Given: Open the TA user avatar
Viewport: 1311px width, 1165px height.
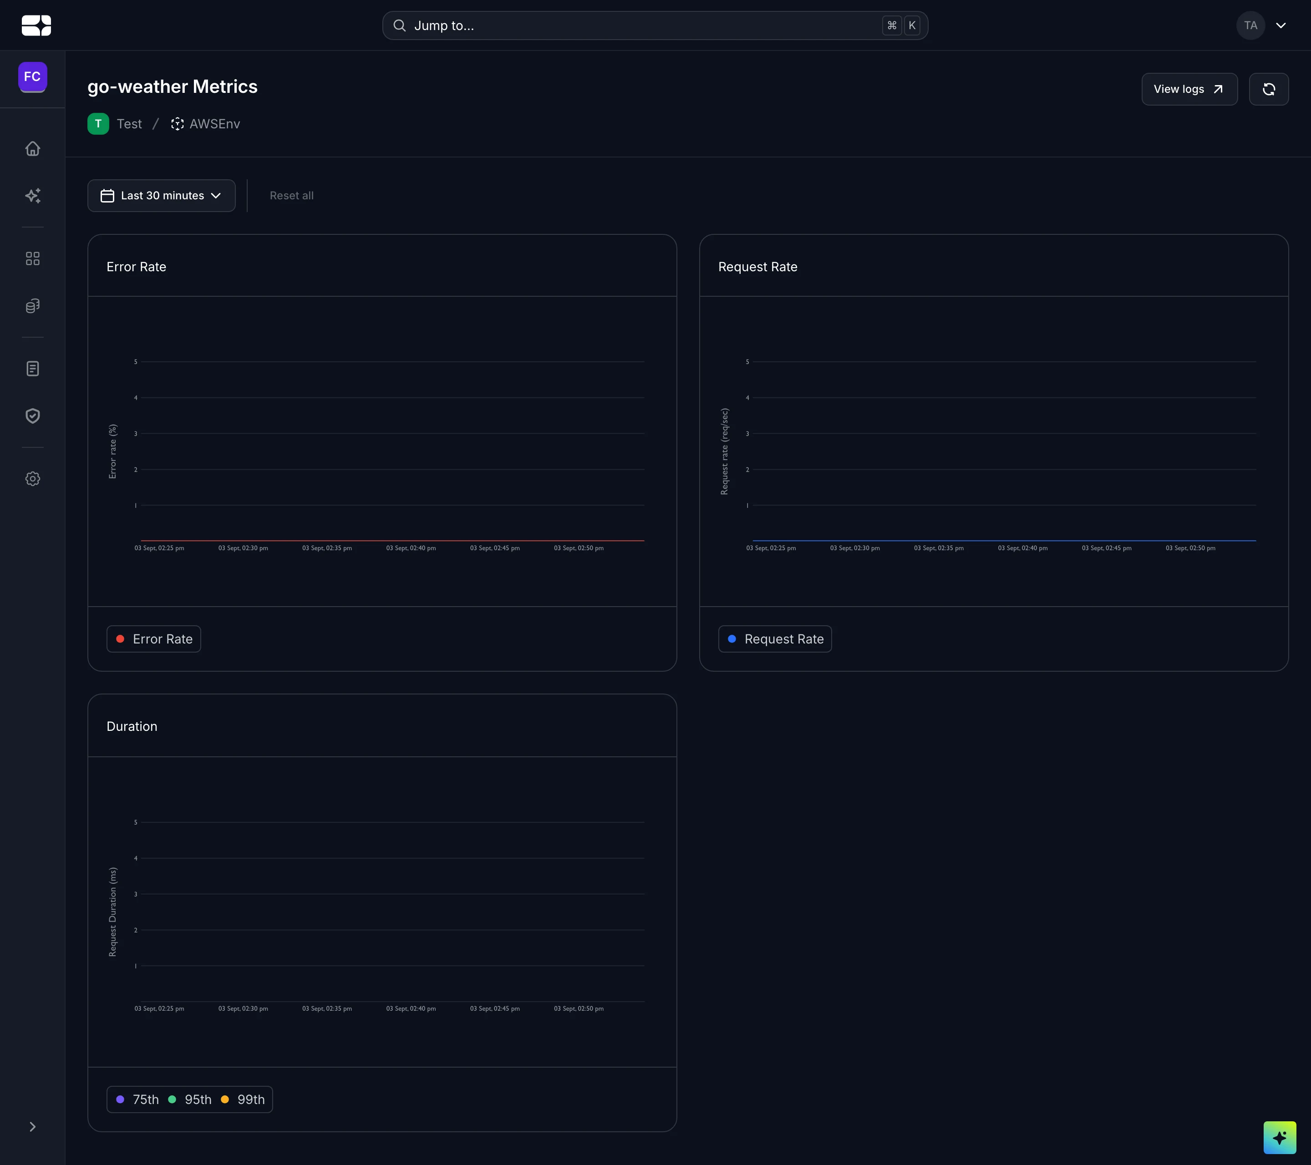Looking at the screenshot, I should tap(1250, 25).
